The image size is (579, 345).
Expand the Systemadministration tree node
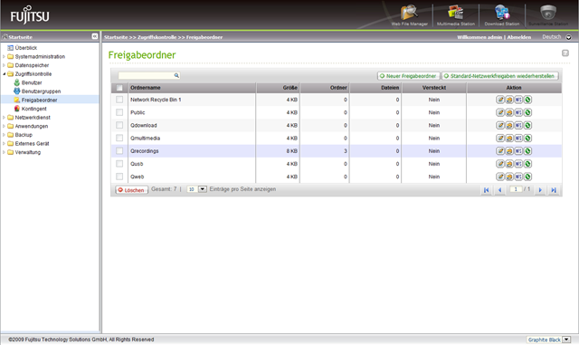pyautogui.click(x=4, y=56)
